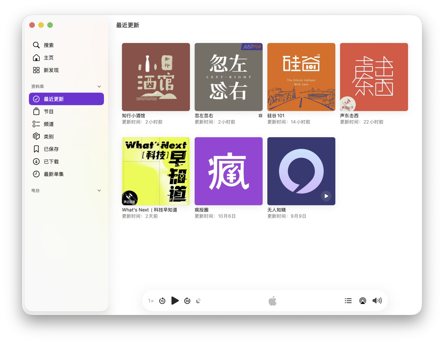This screenshot has height=344, width=444.
Task: Go to 主页 in the sidebar
Action: pos(49,57)
